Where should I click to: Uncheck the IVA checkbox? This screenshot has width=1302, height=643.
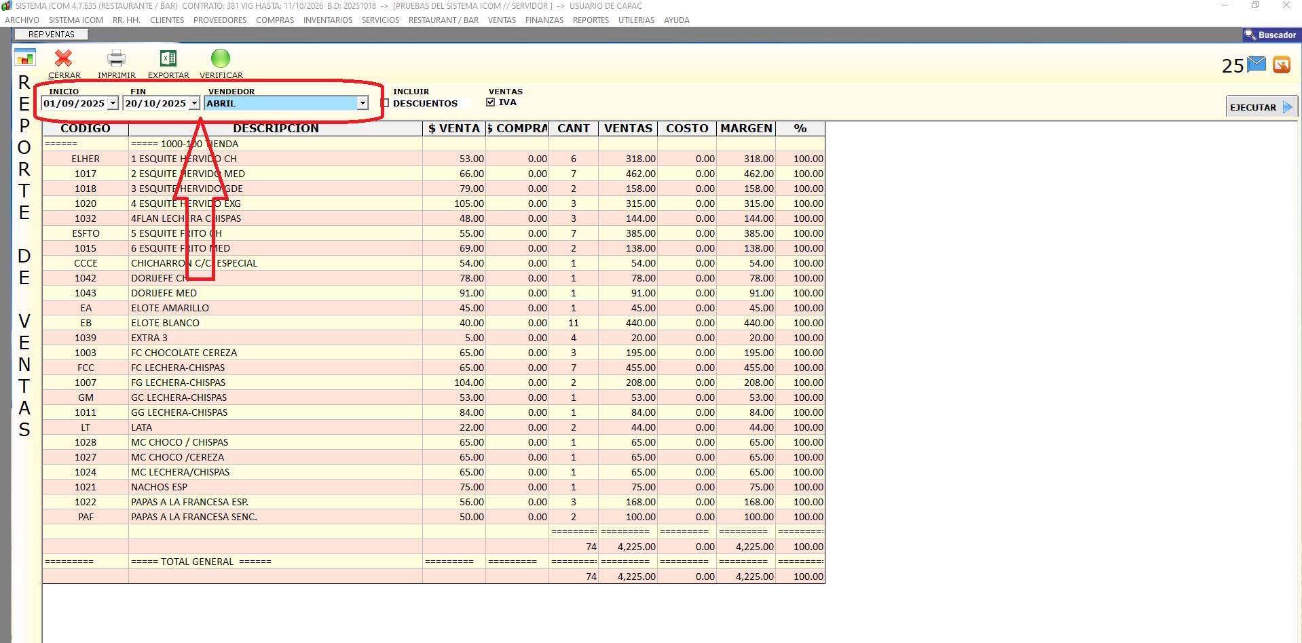(x=491, y=102)
